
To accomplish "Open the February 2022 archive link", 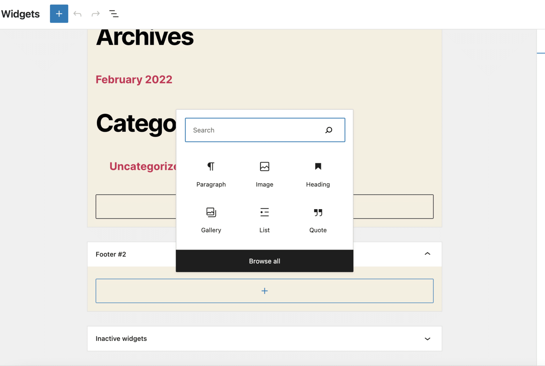I will [x=134, y=79].
